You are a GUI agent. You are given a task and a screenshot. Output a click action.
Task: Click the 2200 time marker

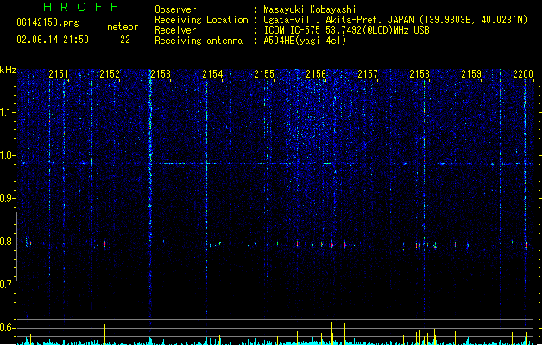[523, 74]
